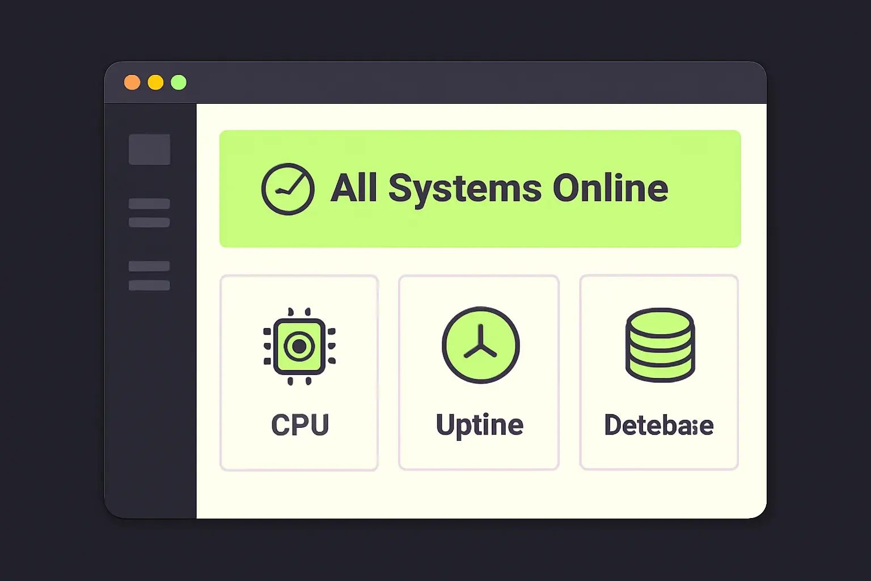Click the database cylinder icon

pos(660,345)
